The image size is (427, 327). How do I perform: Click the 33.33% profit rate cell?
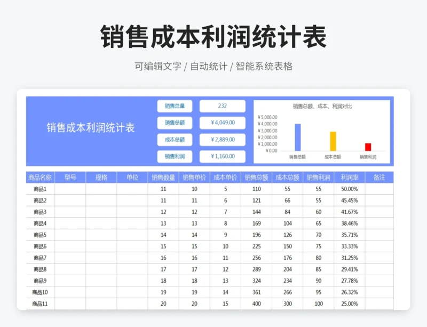pos(350,246)
